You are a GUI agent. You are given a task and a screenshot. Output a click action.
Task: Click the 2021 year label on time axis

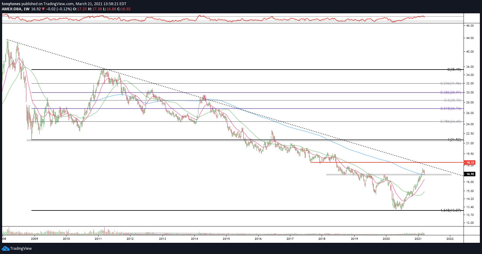(418, 239)
